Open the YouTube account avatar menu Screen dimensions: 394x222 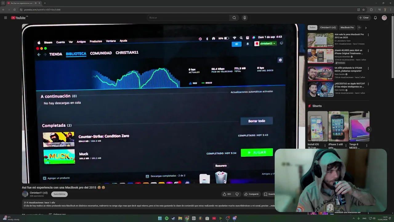384,18
